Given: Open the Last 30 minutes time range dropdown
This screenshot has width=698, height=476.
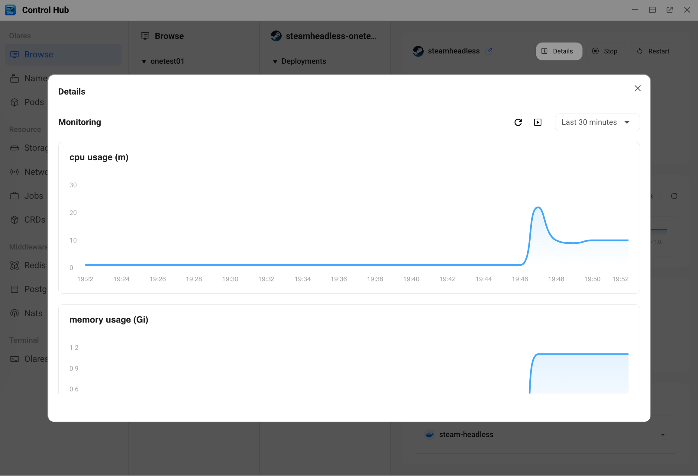Looking at the screenshot, I should click(597, 122).
